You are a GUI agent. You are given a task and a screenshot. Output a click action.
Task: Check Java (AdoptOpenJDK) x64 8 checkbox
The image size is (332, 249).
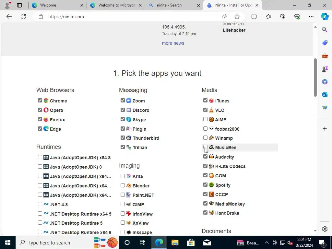click(x=40, y=157)
